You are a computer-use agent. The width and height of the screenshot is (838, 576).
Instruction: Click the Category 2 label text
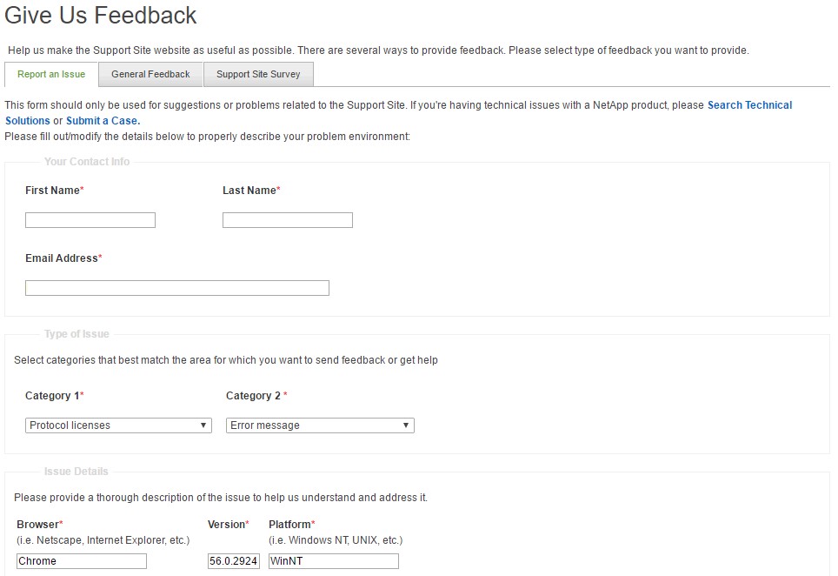[x=254, y=396]
